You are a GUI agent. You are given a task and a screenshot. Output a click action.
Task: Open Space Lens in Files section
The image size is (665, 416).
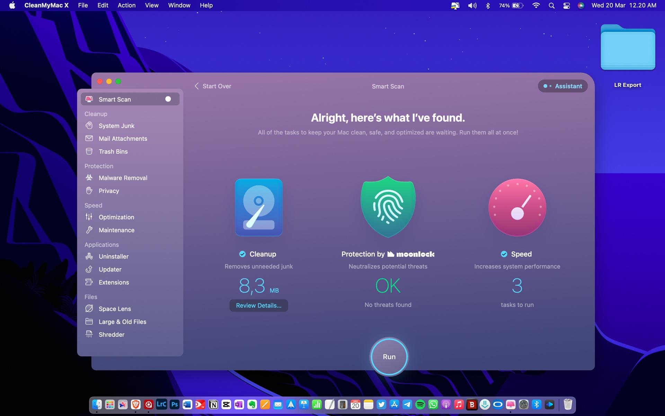tap(115, 309)
